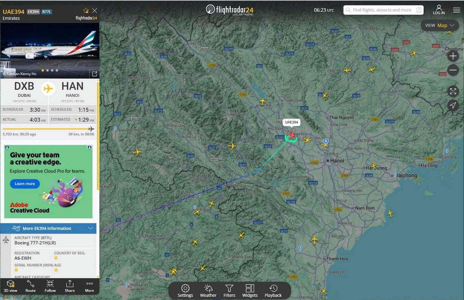Open the 3D view of the flight
The image size is (464, 300).
10,286
